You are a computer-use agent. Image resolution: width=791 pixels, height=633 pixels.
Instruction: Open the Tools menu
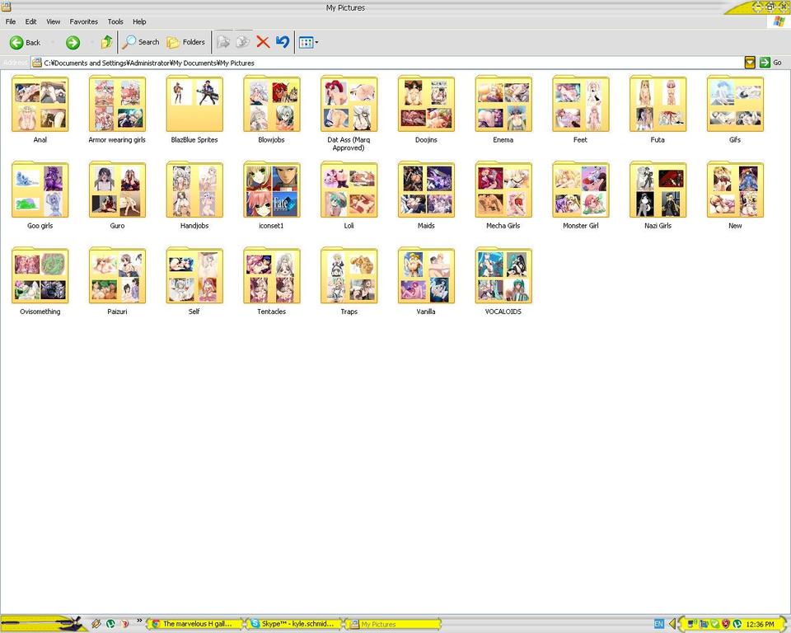point(115,21)
